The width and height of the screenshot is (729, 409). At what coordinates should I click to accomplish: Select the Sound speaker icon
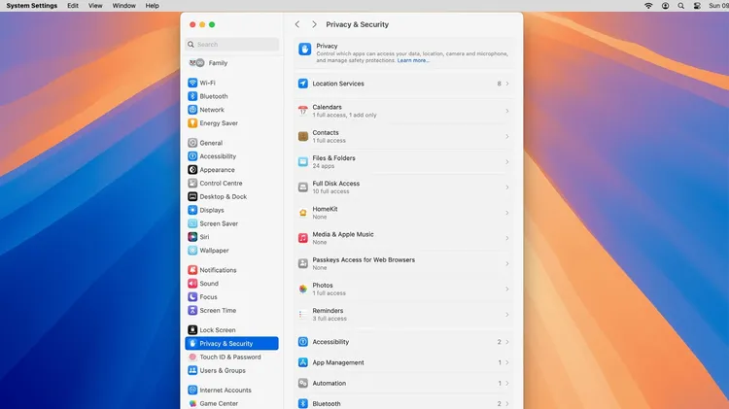(x=192, y=284)
